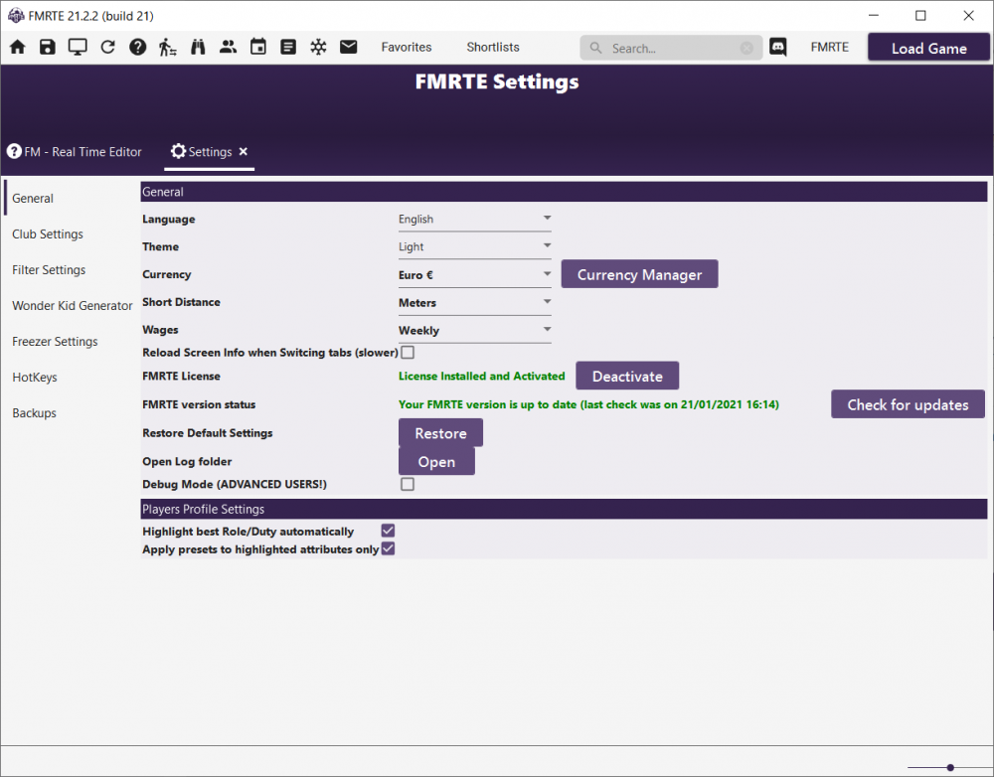Click the Freezer snowflake icon
This screenshot has width=994, height=777.
pos(318,47)
